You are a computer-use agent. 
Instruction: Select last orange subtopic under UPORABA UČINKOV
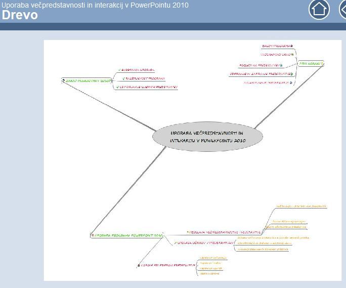tap(263, 249)
